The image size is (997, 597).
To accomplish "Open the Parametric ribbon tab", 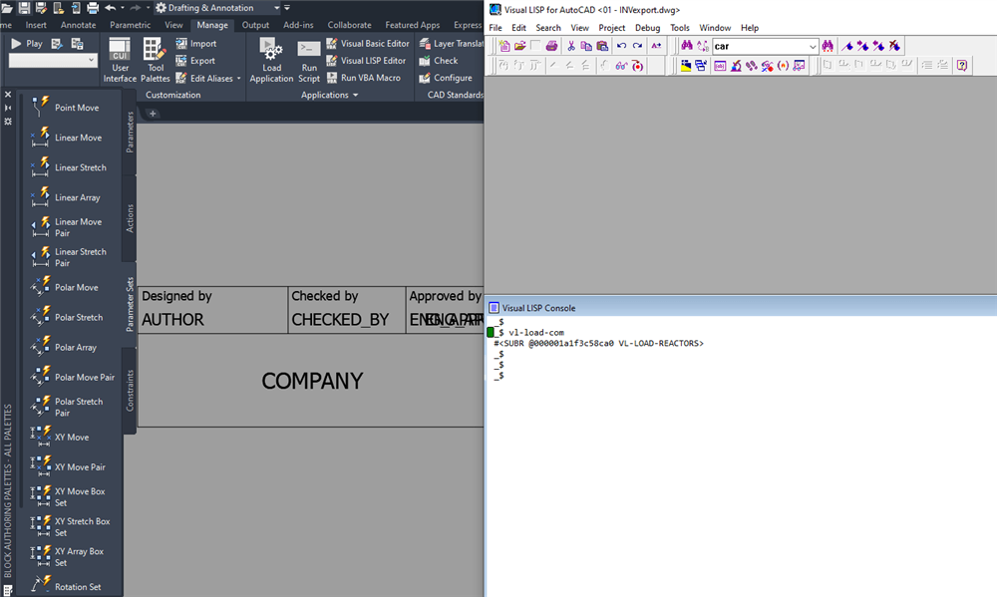I will pos(130,25).
